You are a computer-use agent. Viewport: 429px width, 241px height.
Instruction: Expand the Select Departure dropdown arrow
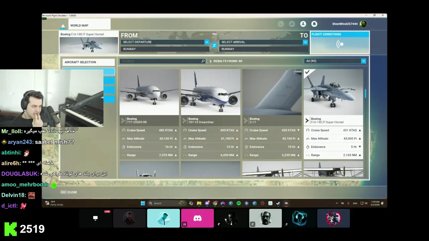[x=207, y=42]
